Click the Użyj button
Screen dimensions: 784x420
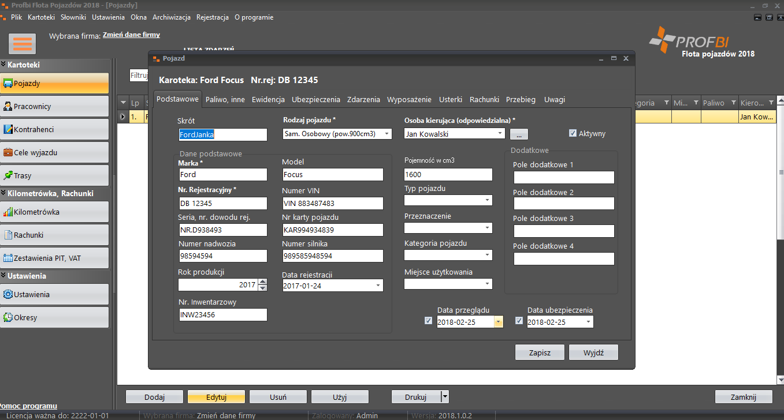point(340,397)
